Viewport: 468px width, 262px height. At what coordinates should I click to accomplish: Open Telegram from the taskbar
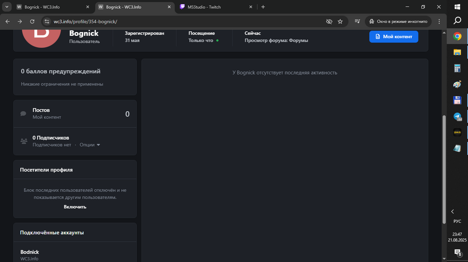pyautogui.click(x=457, y=116)
